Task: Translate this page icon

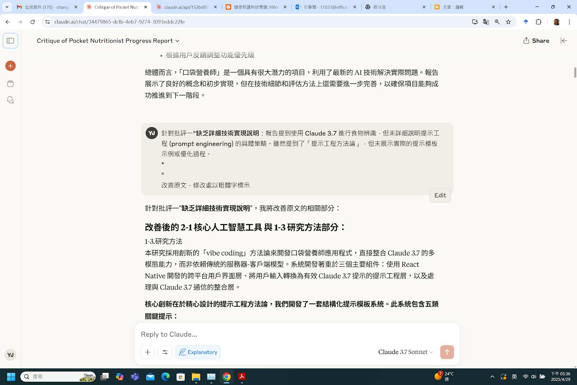Action: 486,22
